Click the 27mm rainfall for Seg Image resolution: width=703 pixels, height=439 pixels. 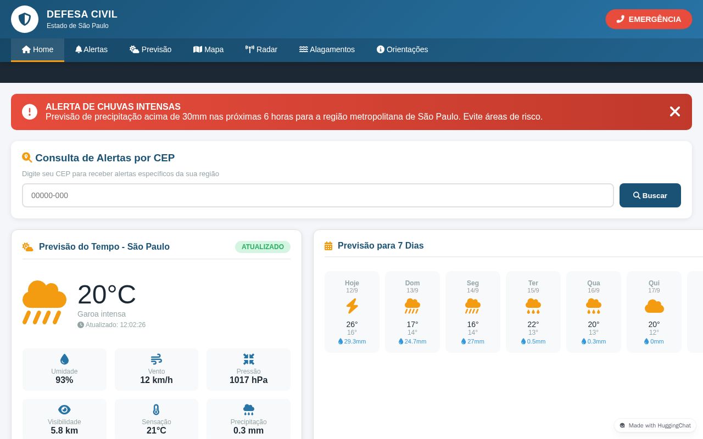click(x=473, y=341)
